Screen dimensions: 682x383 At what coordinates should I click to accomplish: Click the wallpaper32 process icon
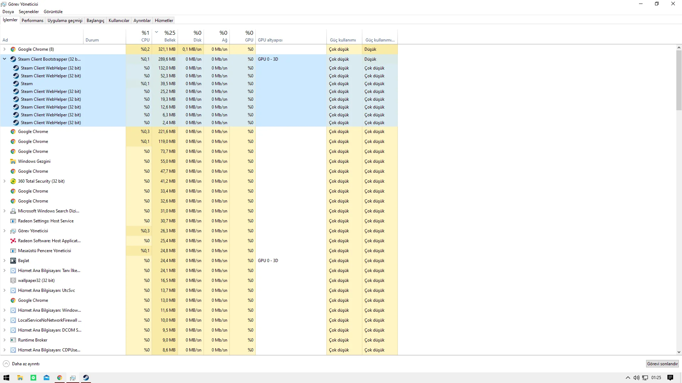13,281
